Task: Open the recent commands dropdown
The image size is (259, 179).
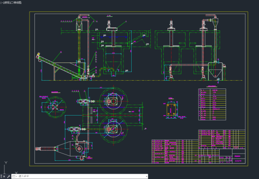Action: [15, 177]
